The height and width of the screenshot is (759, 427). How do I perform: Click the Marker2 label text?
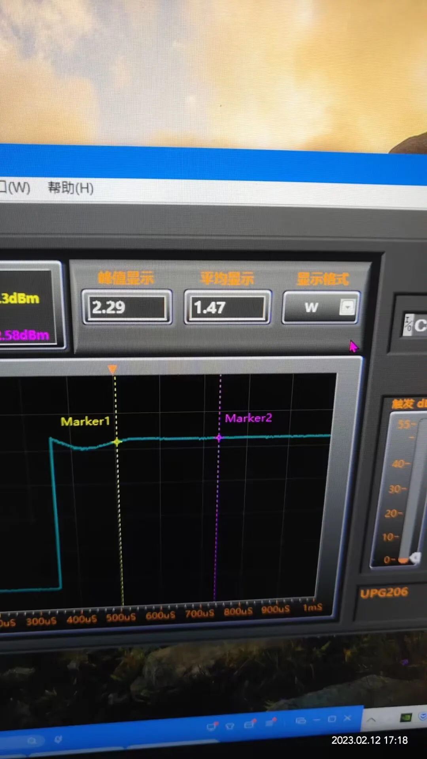[x=248, y=418]
